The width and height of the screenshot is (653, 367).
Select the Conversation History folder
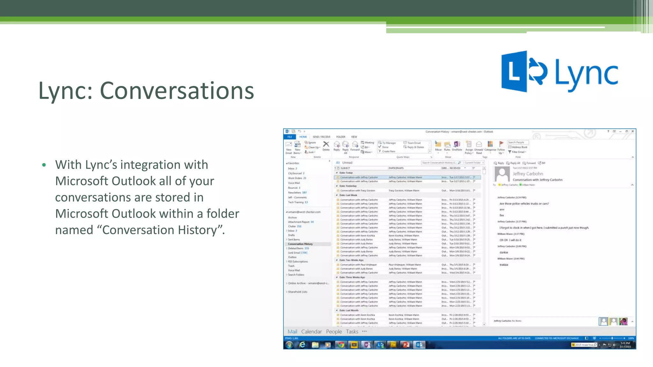tap(300, 244)
